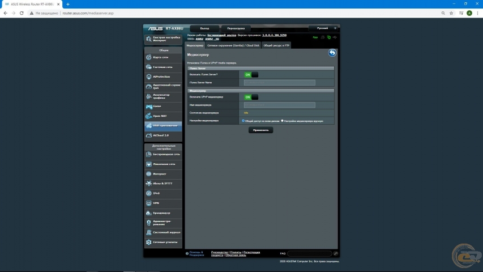Click the first ASUS SSID link

click(x=200, y=39)
